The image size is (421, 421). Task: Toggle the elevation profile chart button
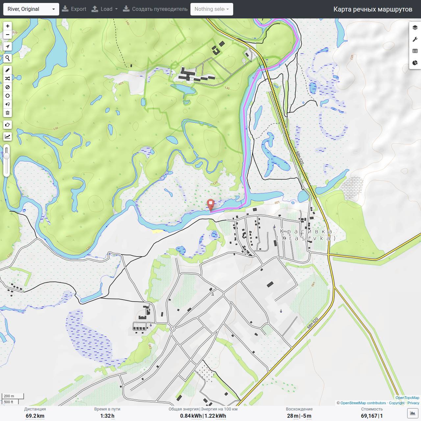(x=8, y=136)
